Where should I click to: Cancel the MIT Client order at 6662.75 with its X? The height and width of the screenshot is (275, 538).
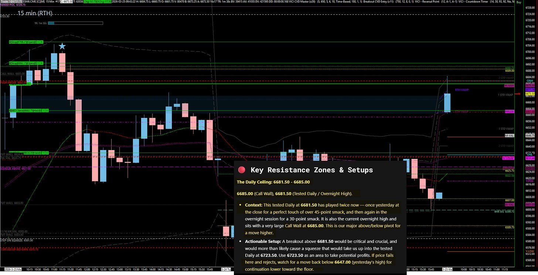47,111
